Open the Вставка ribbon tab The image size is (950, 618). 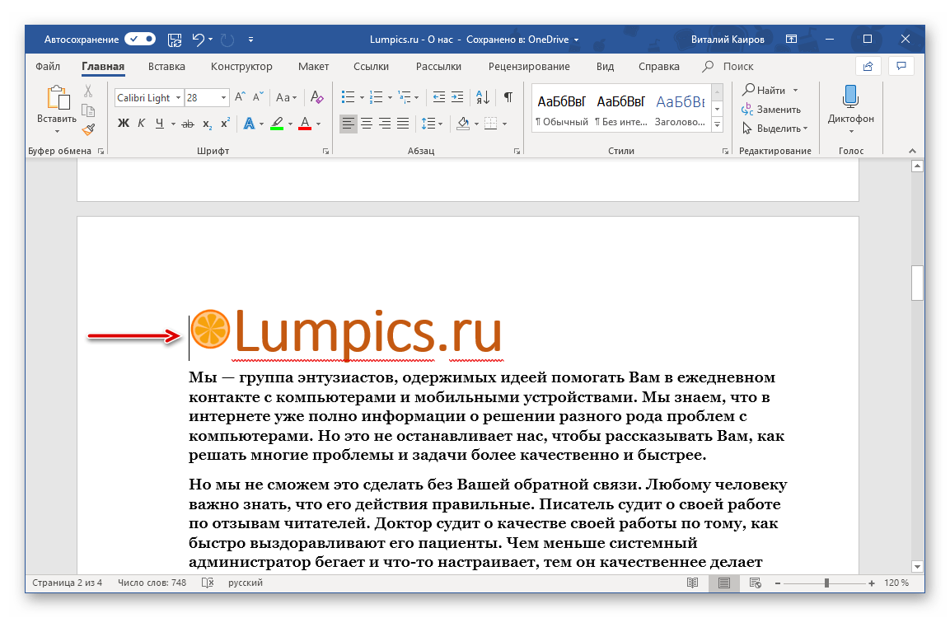(x=166, y=67)
